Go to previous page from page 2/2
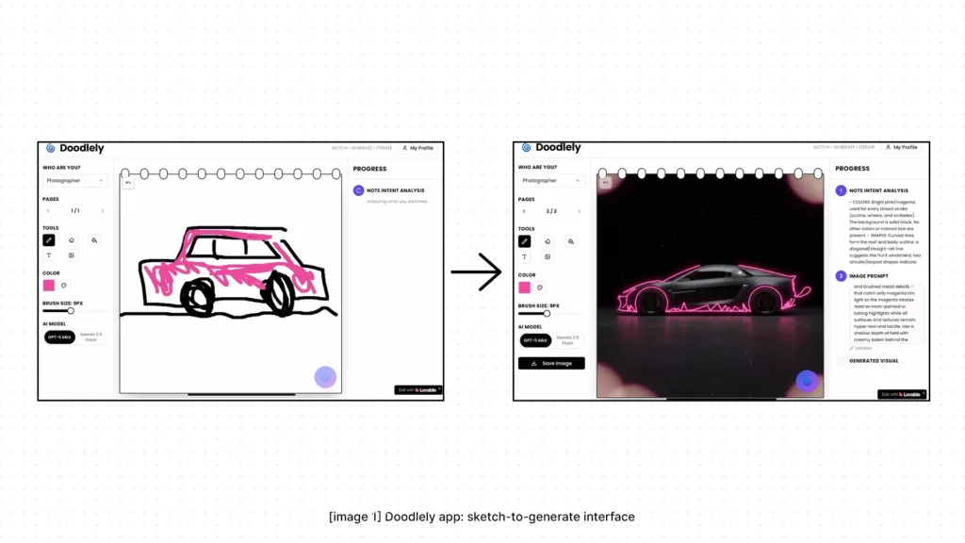Image resolution: width=965 pixels, height=543 pixels. point(525,211)
